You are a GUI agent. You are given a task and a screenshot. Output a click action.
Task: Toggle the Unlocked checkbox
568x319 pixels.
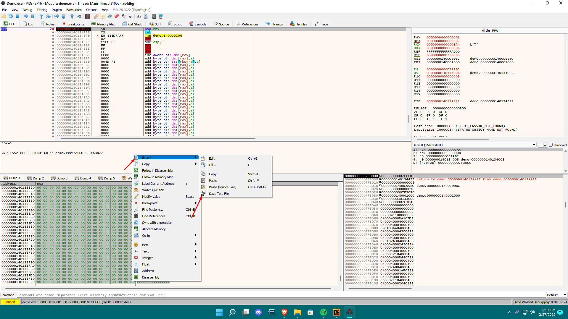click(551, 145)
